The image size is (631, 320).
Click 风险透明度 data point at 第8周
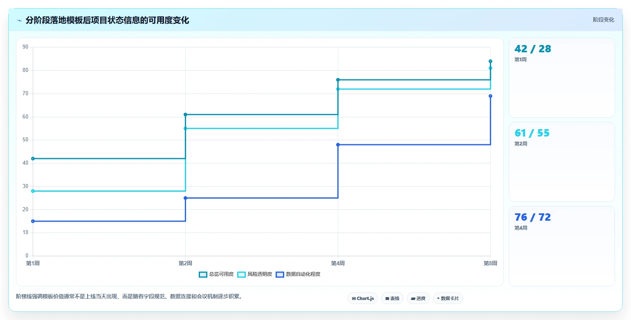[x=490, y=68]
